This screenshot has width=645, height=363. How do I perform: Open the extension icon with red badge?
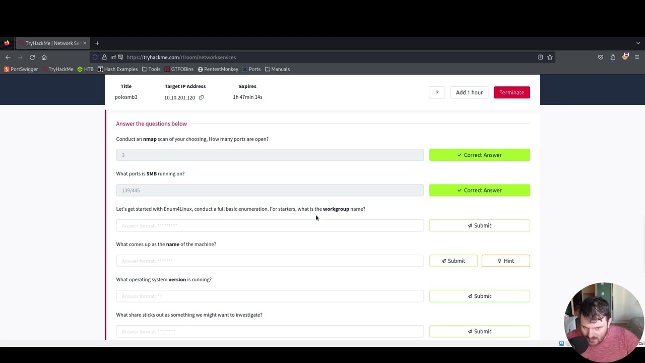(x=625, y=57)
